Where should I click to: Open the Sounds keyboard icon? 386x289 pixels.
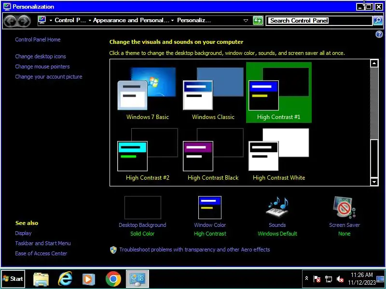click(277, 208)
